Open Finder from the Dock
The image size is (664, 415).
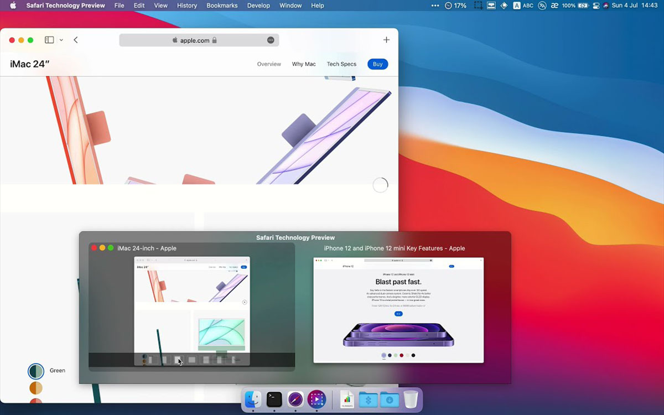[x=253, y=399]
